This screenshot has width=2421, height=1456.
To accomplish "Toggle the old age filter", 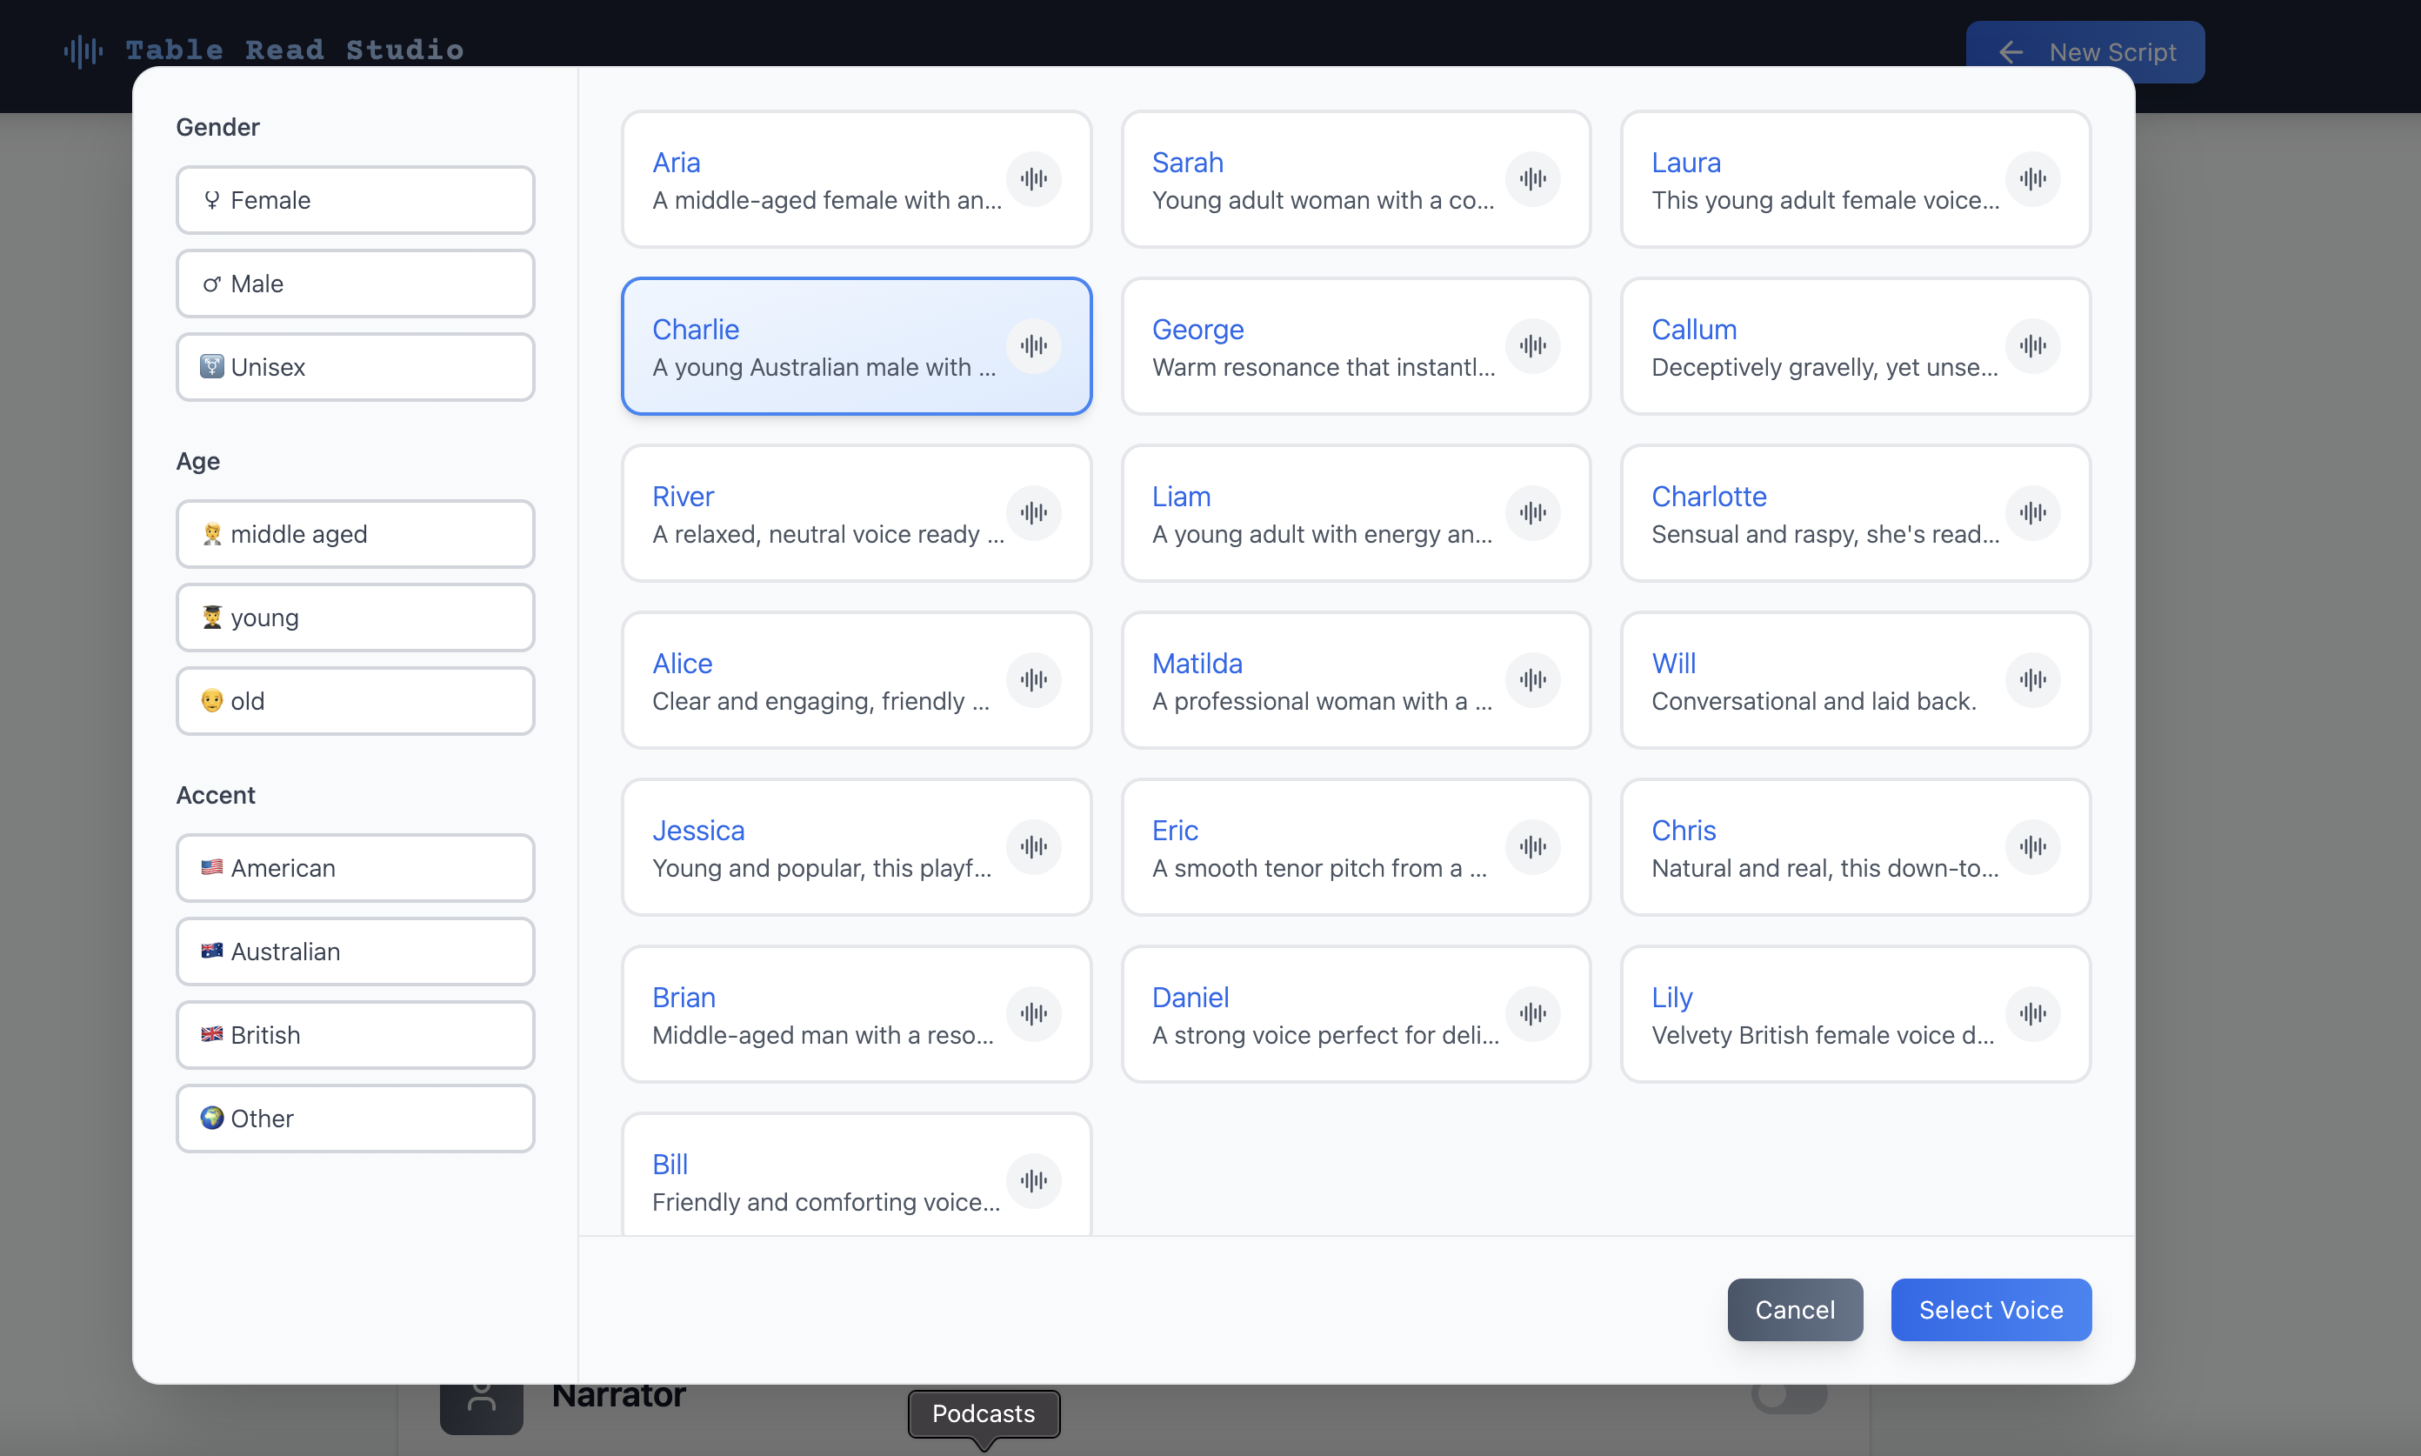I will coord(355,700).
